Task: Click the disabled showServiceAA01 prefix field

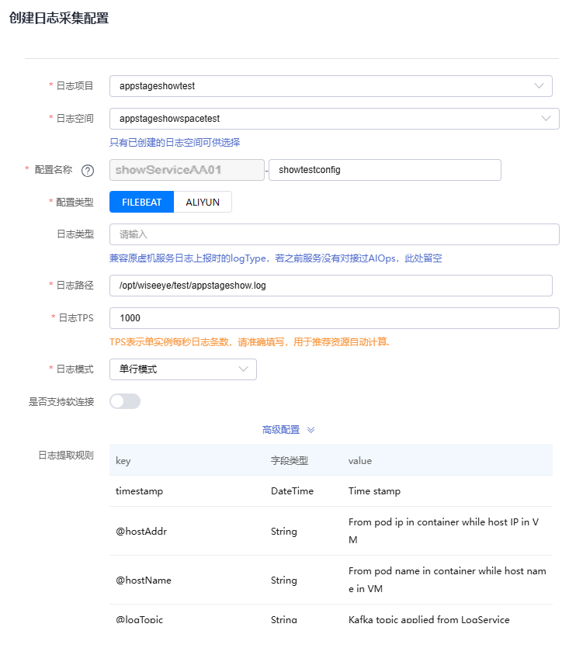Action: 187,170
